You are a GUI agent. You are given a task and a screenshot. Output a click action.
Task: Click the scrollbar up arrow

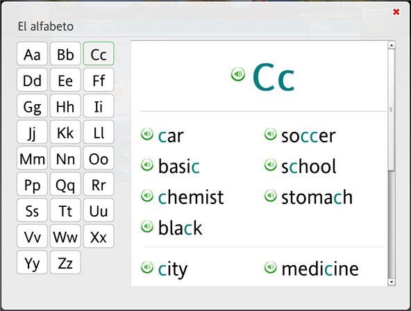(392, 45)
